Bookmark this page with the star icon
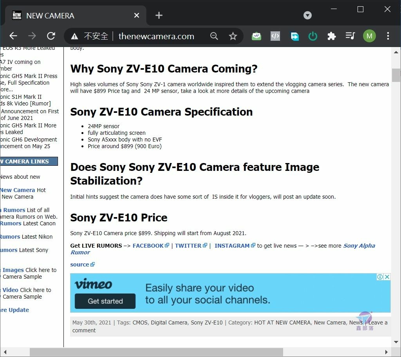The height and width of the screenshot is (357, 401). 233,36
